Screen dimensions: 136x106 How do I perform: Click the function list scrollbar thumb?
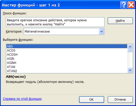pos(130,51)
